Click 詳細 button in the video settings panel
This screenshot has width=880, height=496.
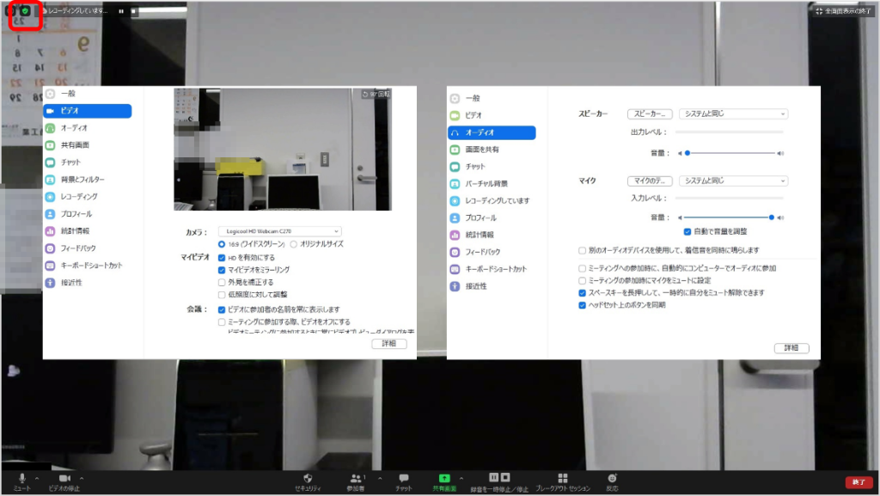389,343
